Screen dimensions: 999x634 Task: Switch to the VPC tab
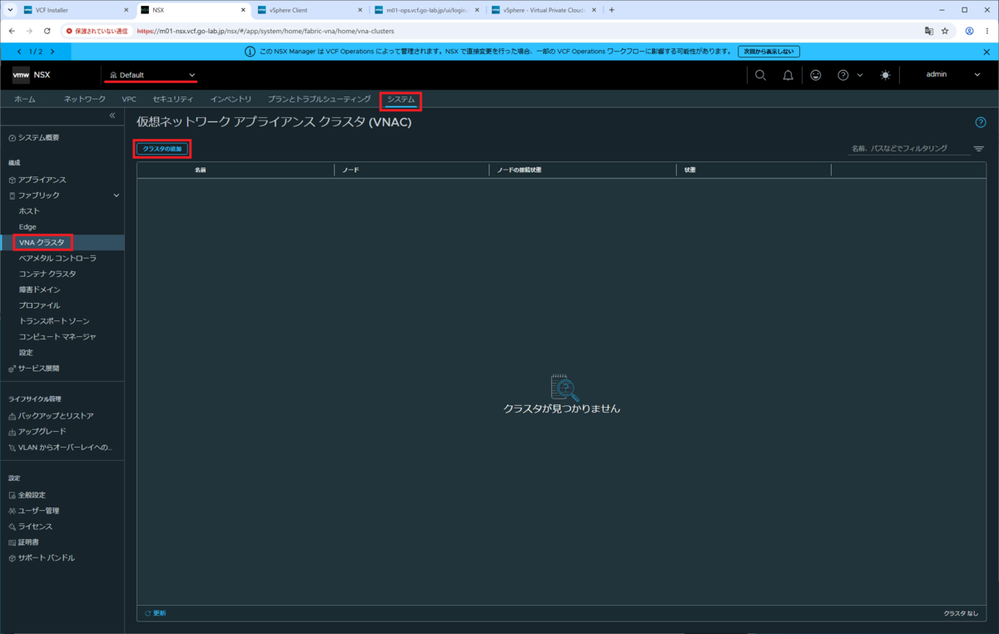(129, 99)
